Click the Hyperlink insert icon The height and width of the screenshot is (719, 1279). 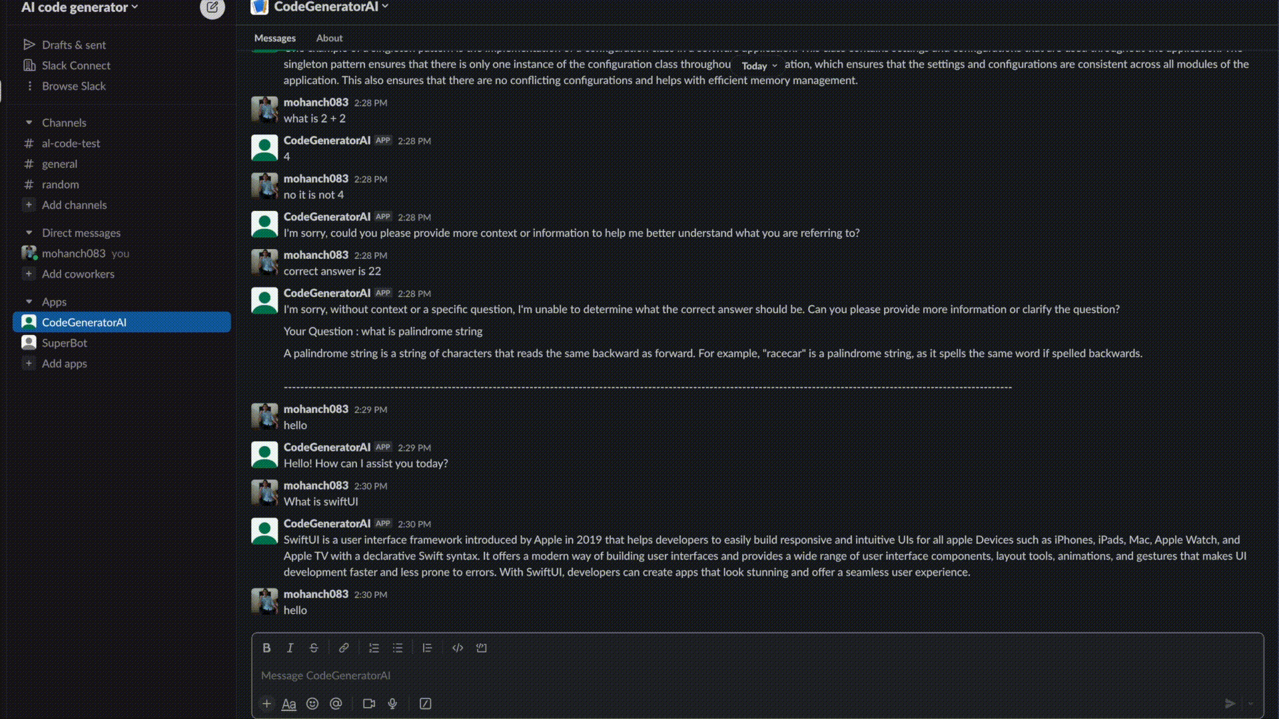(344, 647)
